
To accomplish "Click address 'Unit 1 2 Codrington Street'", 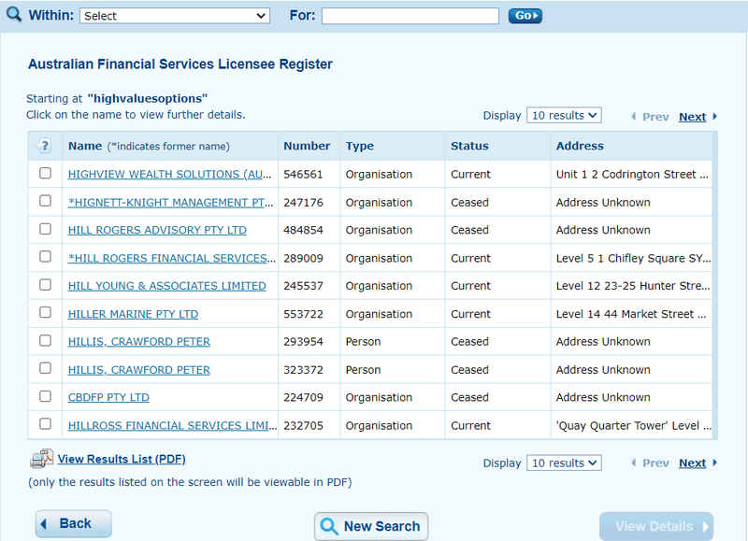I will click(632, 175).
